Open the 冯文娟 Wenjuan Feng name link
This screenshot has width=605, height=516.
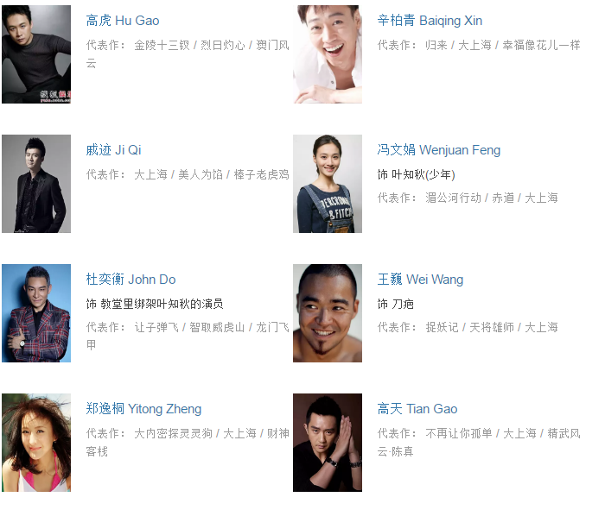[x=439, y=150]
